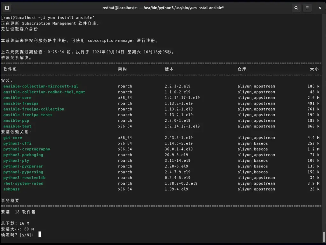Click the search icon in the header bar
326x245 pixels.
coord(296,8)
